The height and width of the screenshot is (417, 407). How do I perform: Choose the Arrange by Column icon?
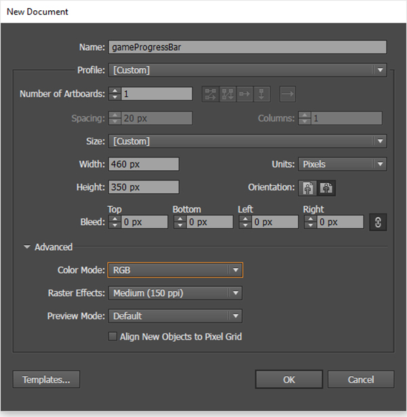[x=262, y=94]
